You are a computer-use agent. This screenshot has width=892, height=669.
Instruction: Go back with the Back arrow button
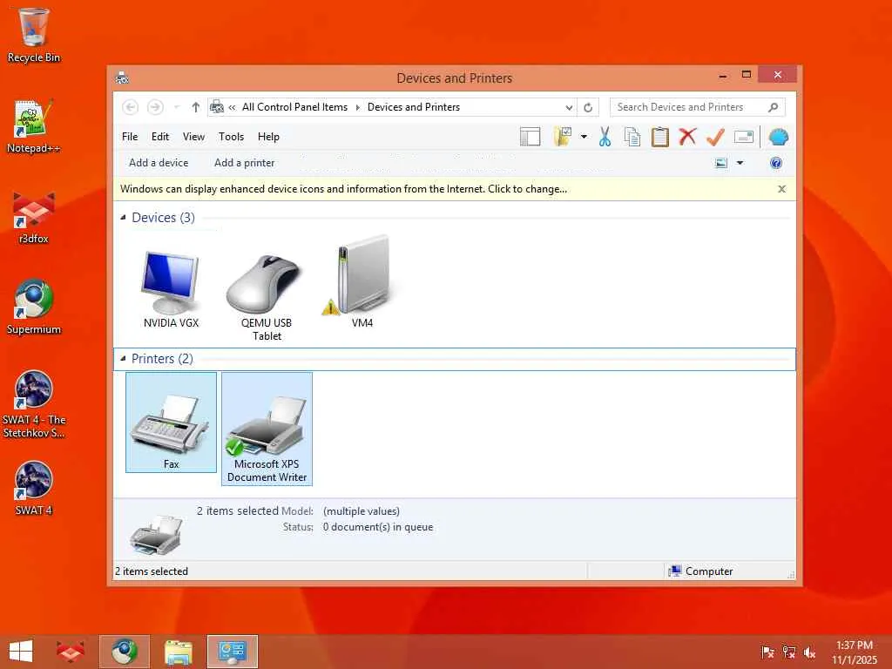(131, 107)
